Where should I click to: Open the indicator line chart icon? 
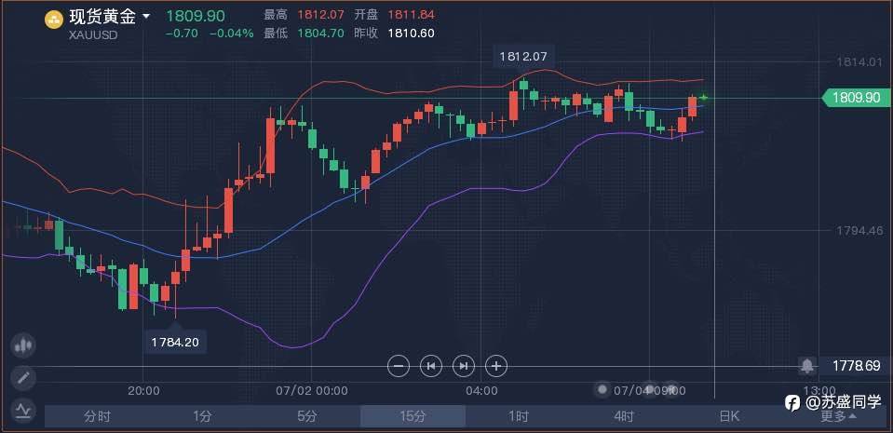(x=23, y=411)
